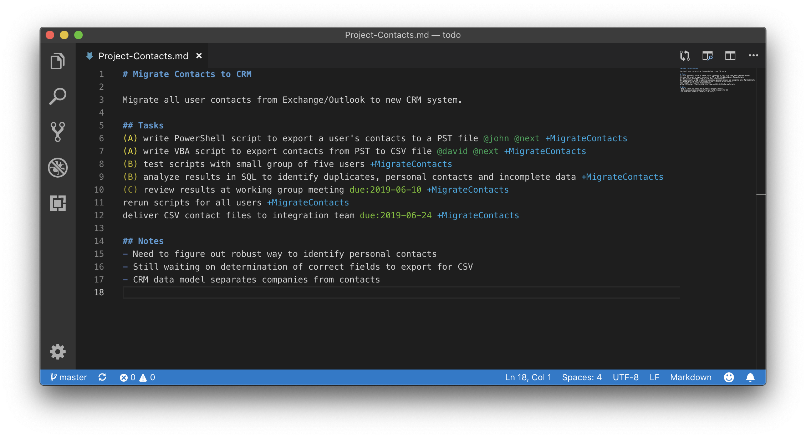Viewport: 806px width, 438px height.
Task: Open Markdown preview to the side
Action: (707, 56)
